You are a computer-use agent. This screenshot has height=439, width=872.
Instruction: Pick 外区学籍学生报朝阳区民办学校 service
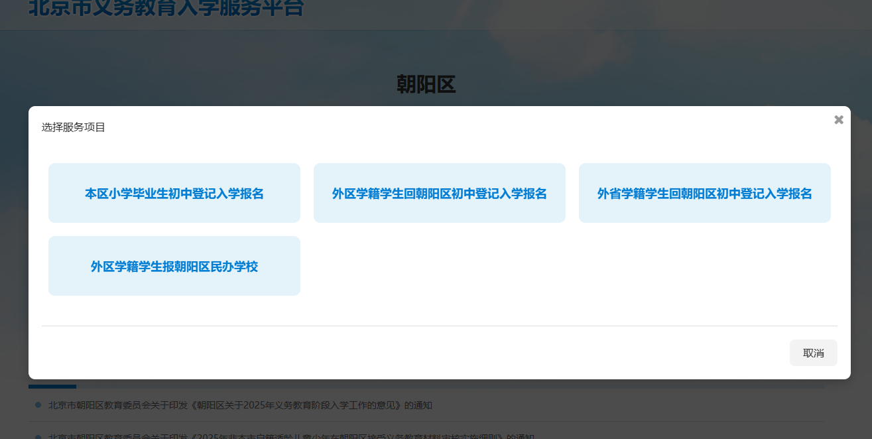(174, 266)
